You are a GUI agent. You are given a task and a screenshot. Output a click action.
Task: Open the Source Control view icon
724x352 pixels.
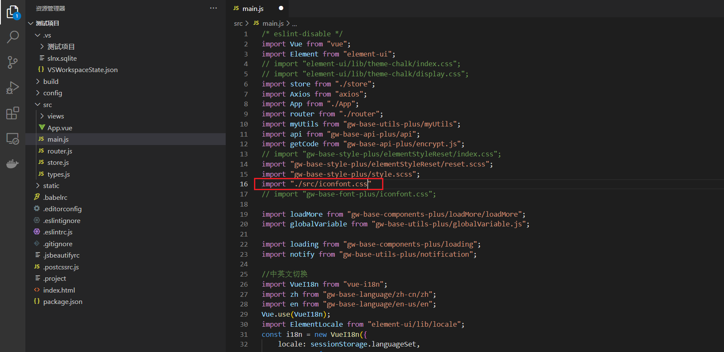(x=13, y=63)
